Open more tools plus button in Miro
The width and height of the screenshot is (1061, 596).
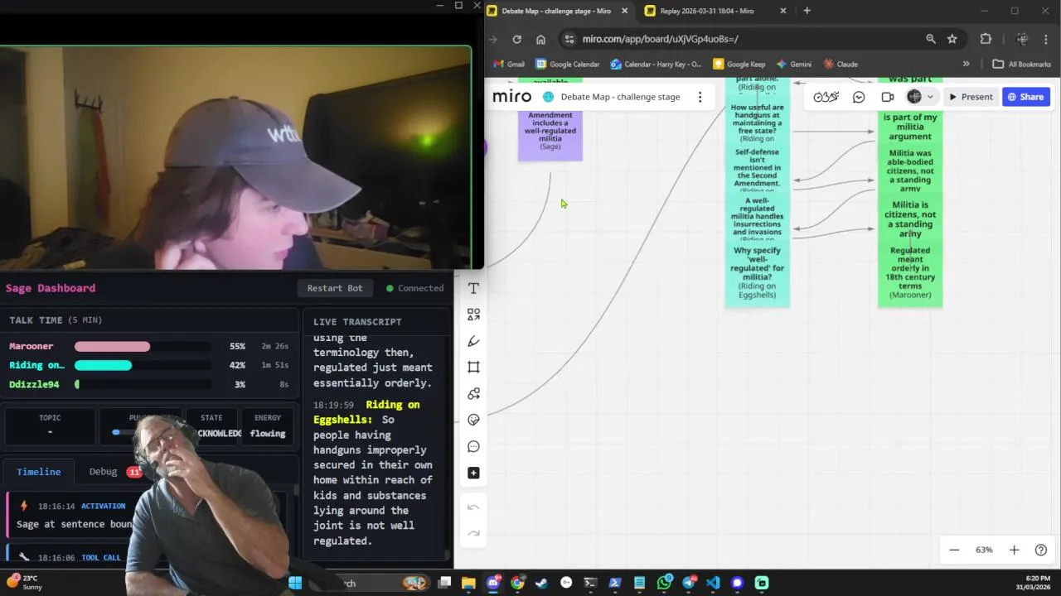pyautogui.click(x=473, y=473)
